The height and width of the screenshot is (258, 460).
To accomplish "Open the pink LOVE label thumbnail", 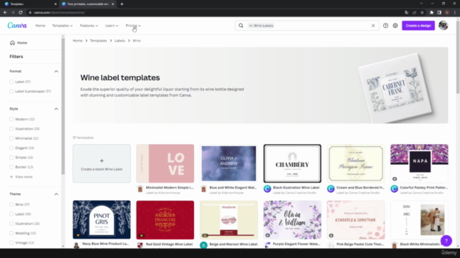I will click(165, 163).
